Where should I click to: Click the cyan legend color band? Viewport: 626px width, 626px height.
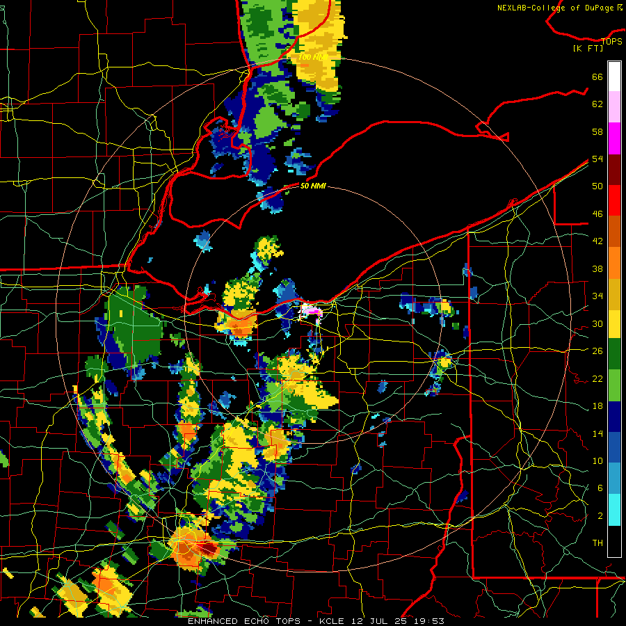click(x=614, y=510)
